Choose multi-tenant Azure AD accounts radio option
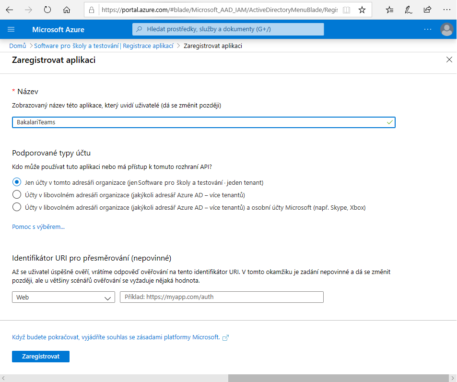The width and height of the screenshot is (457, 382). pyautogui.click(x=17, y=194)
